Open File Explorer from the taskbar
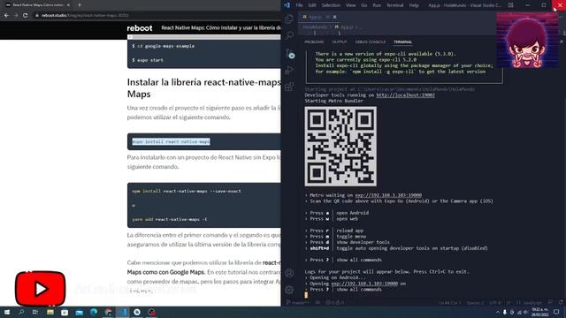Image resolution: width=566 pixels, height=318 pixels. (x=50, y=312)
